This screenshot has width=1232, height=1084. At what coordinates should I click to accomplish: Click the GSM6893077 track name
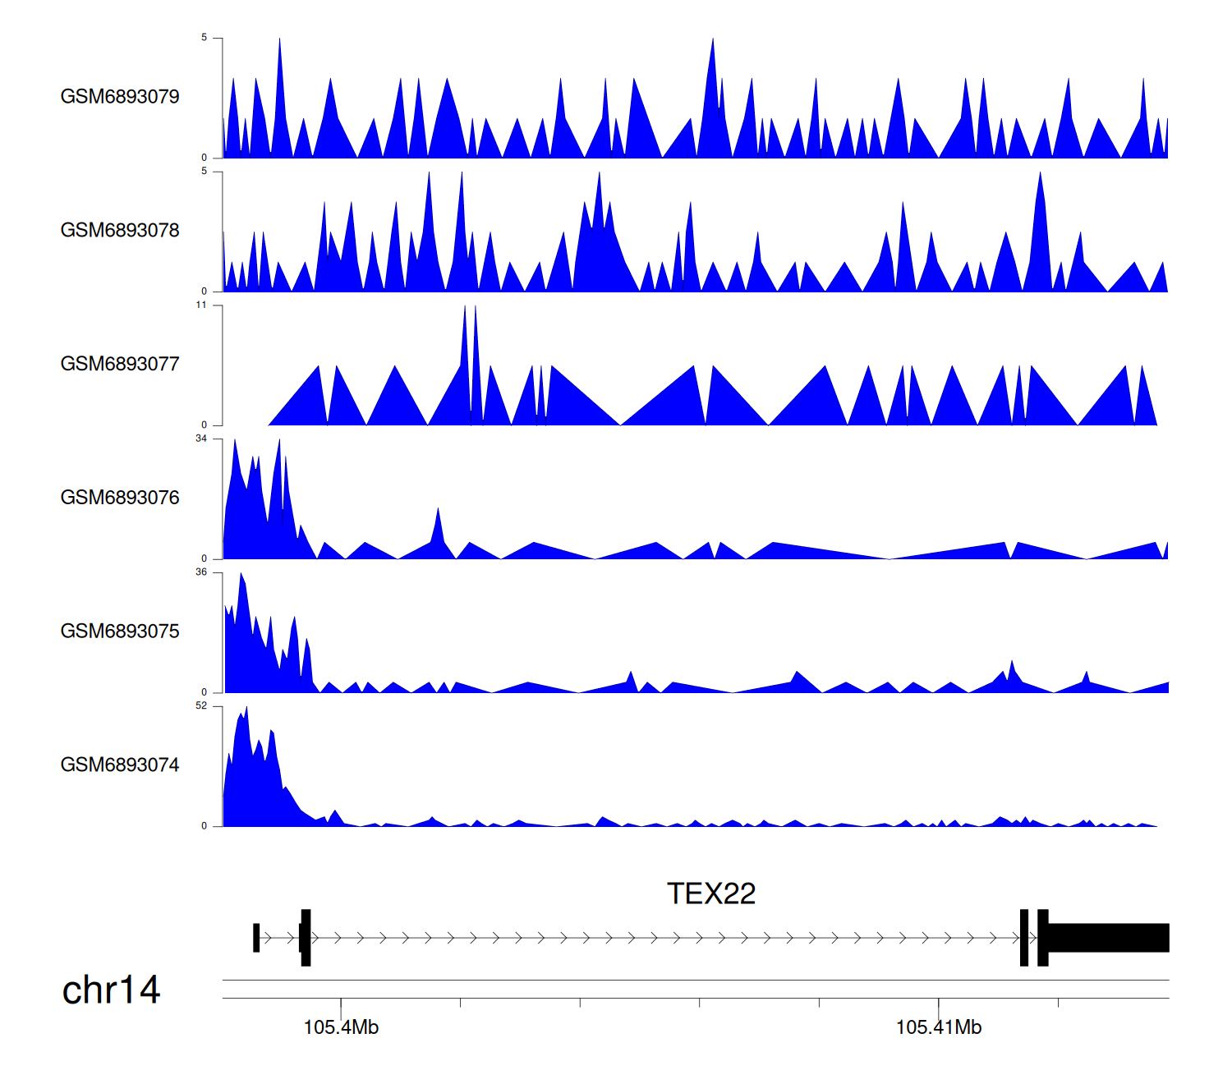tap(120, 365)
